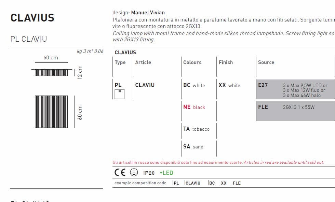Click the FLE code in example composition
The image size is (335, 202).
point(237,183)
